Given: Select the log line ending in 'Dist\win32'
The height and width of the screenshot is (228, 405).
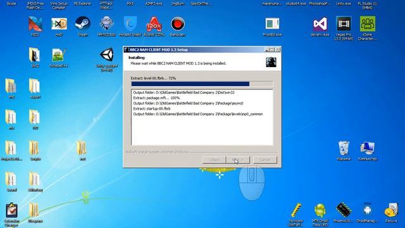Looking at the screenshot, I should click(x=184, y=92).
